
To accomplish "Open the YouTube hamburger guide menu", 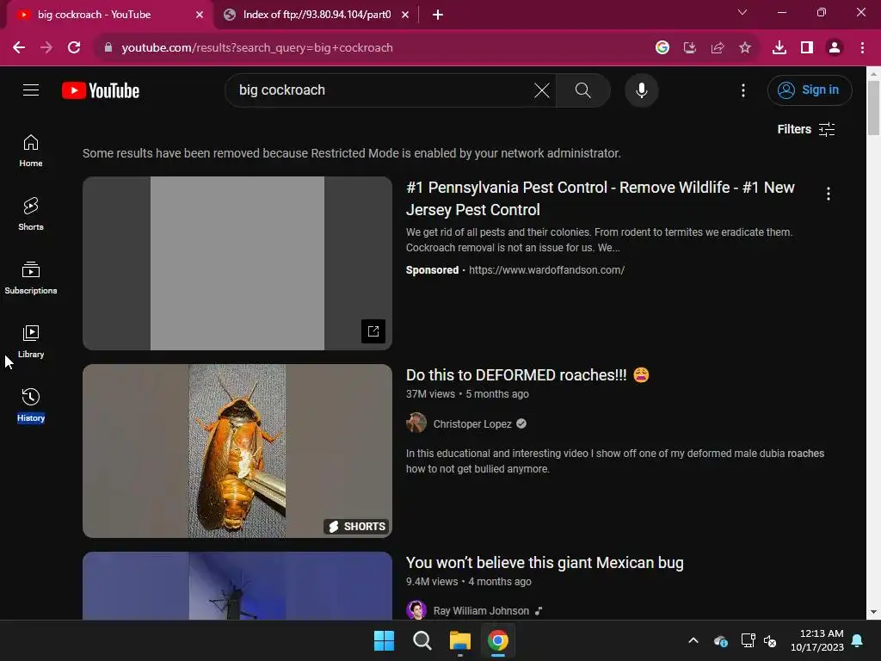I will click(x=31, y=90).
